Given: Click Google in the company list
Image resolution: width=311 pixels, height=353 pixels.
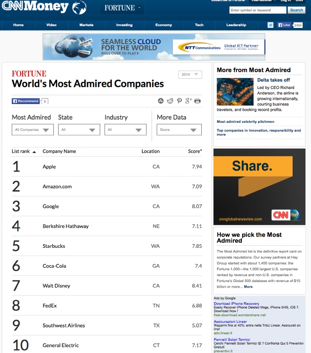Looking at the screenshot, I should click(51, 207).
